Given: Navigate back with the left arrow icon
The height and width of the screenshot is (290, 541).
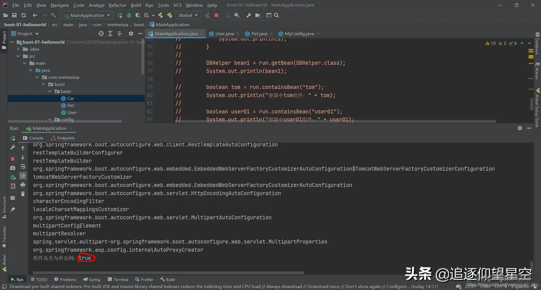Looking at the screenshot, I should 35,15.
